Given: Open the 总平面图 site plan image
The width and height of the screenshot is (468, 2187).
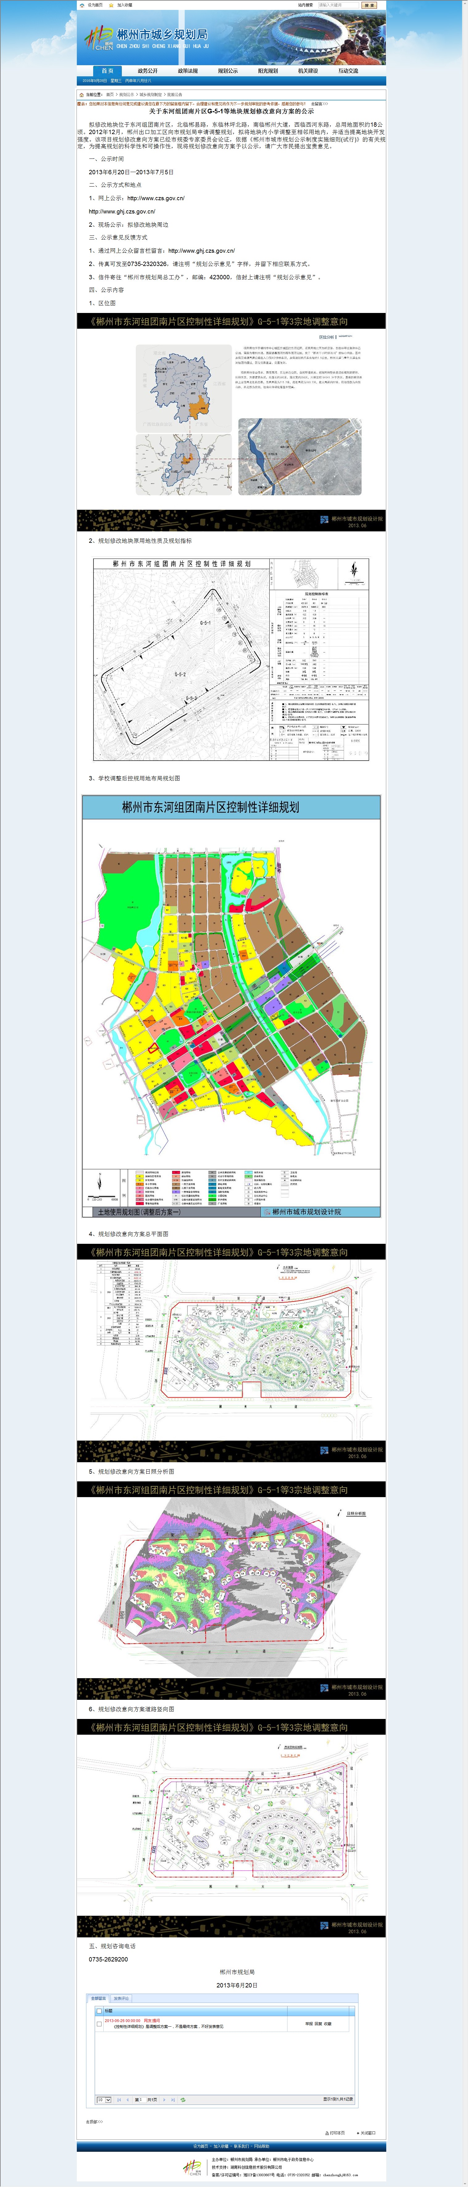Looking at the screenshot, I should click(231, 1353).
